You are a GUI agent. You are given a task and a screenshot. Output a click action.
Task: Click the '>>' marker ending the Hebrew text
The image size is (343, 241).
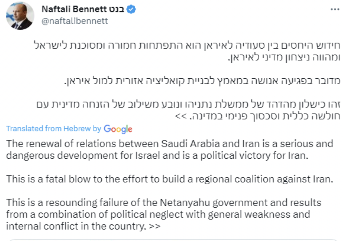(x=181, y=116)
